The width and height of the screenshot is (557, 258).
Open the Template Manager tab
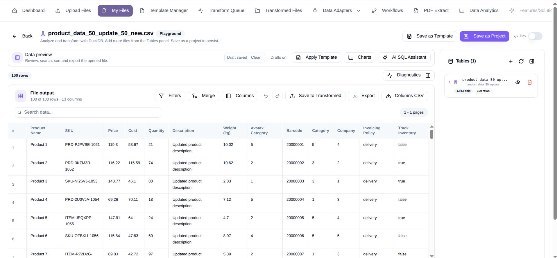coord(164,11)
